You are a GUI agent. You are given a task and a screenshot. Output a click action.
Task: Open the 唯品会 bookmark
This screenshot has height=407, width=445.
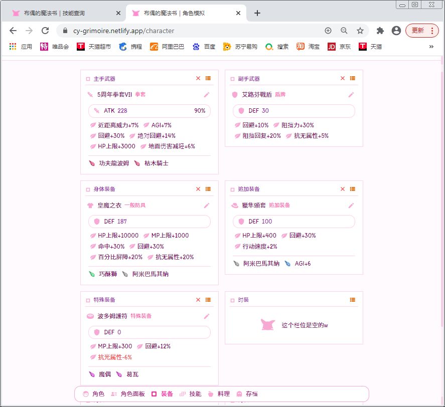[55, 47]
